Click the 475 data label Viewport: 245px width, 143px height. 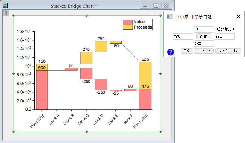click(145, 87)
